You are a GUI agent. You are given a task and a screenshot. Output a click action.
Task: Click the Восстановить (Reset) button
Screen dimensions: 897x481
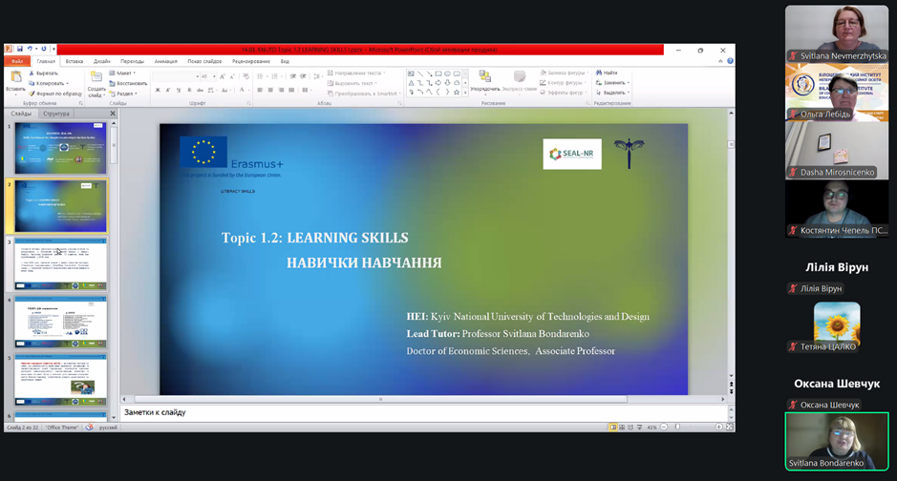coord(130,83)
